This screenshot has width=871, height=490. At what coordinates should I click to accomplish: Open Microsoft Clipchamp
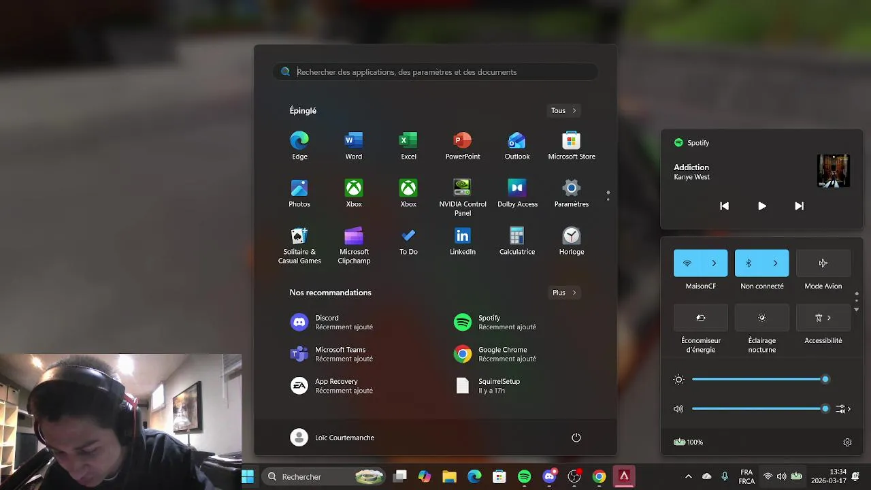(x=354, y=246)
